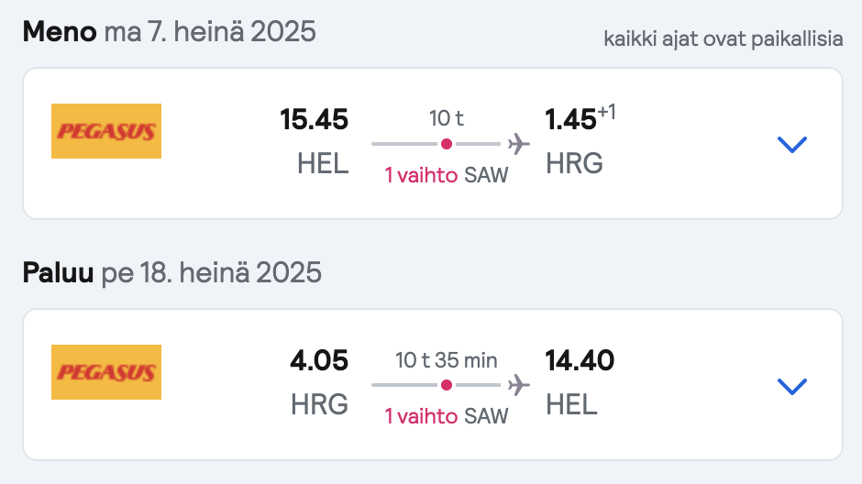Click return departure time 4.05
Viewport: 862px width, 484px height.
pos(319,360)
